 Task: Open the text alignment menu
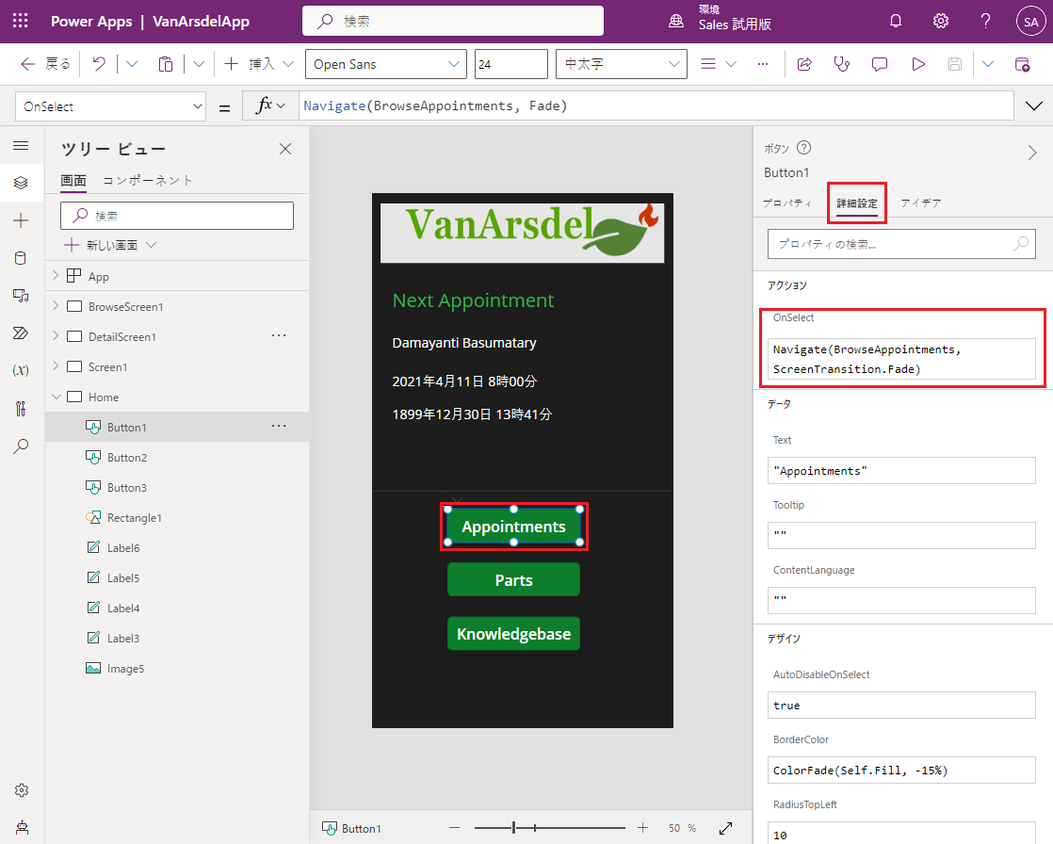point(718,64)
